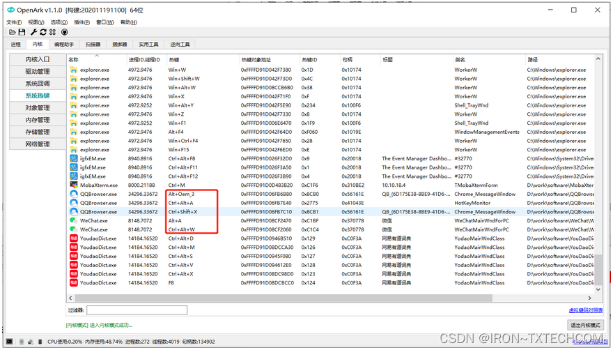
Task: Click igfxEM icon in Ctrl+Alt+F8 row
Action: (74, 158)
